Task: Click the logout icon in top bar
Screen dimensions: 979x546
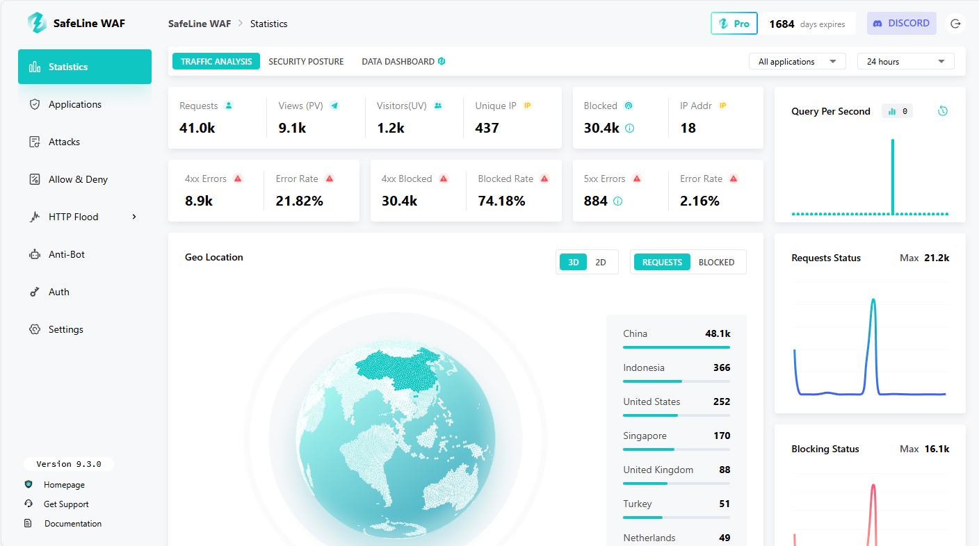Action: (955, 24)
